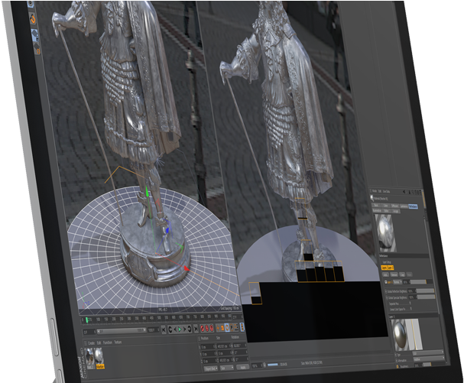The height and width of the screenshot is (383, 464).
Task: Switch to the Luminance material tab
Action: [404, 206]
